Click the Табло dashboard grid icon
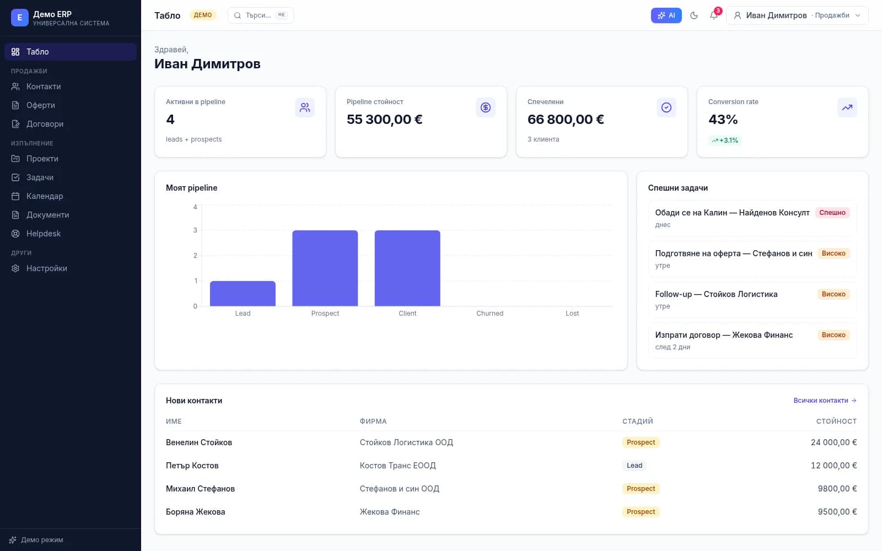Screen dimensions: 882x551 (15, 52)
